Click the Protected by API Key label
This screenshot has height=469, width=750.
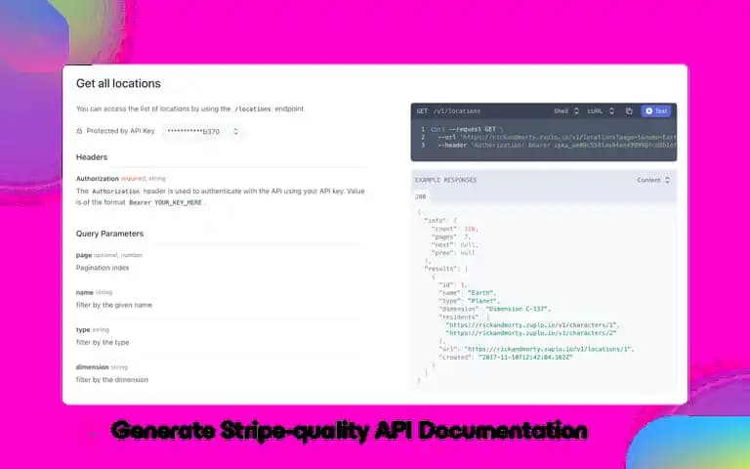pyautogui.click(x=120, y=131)
